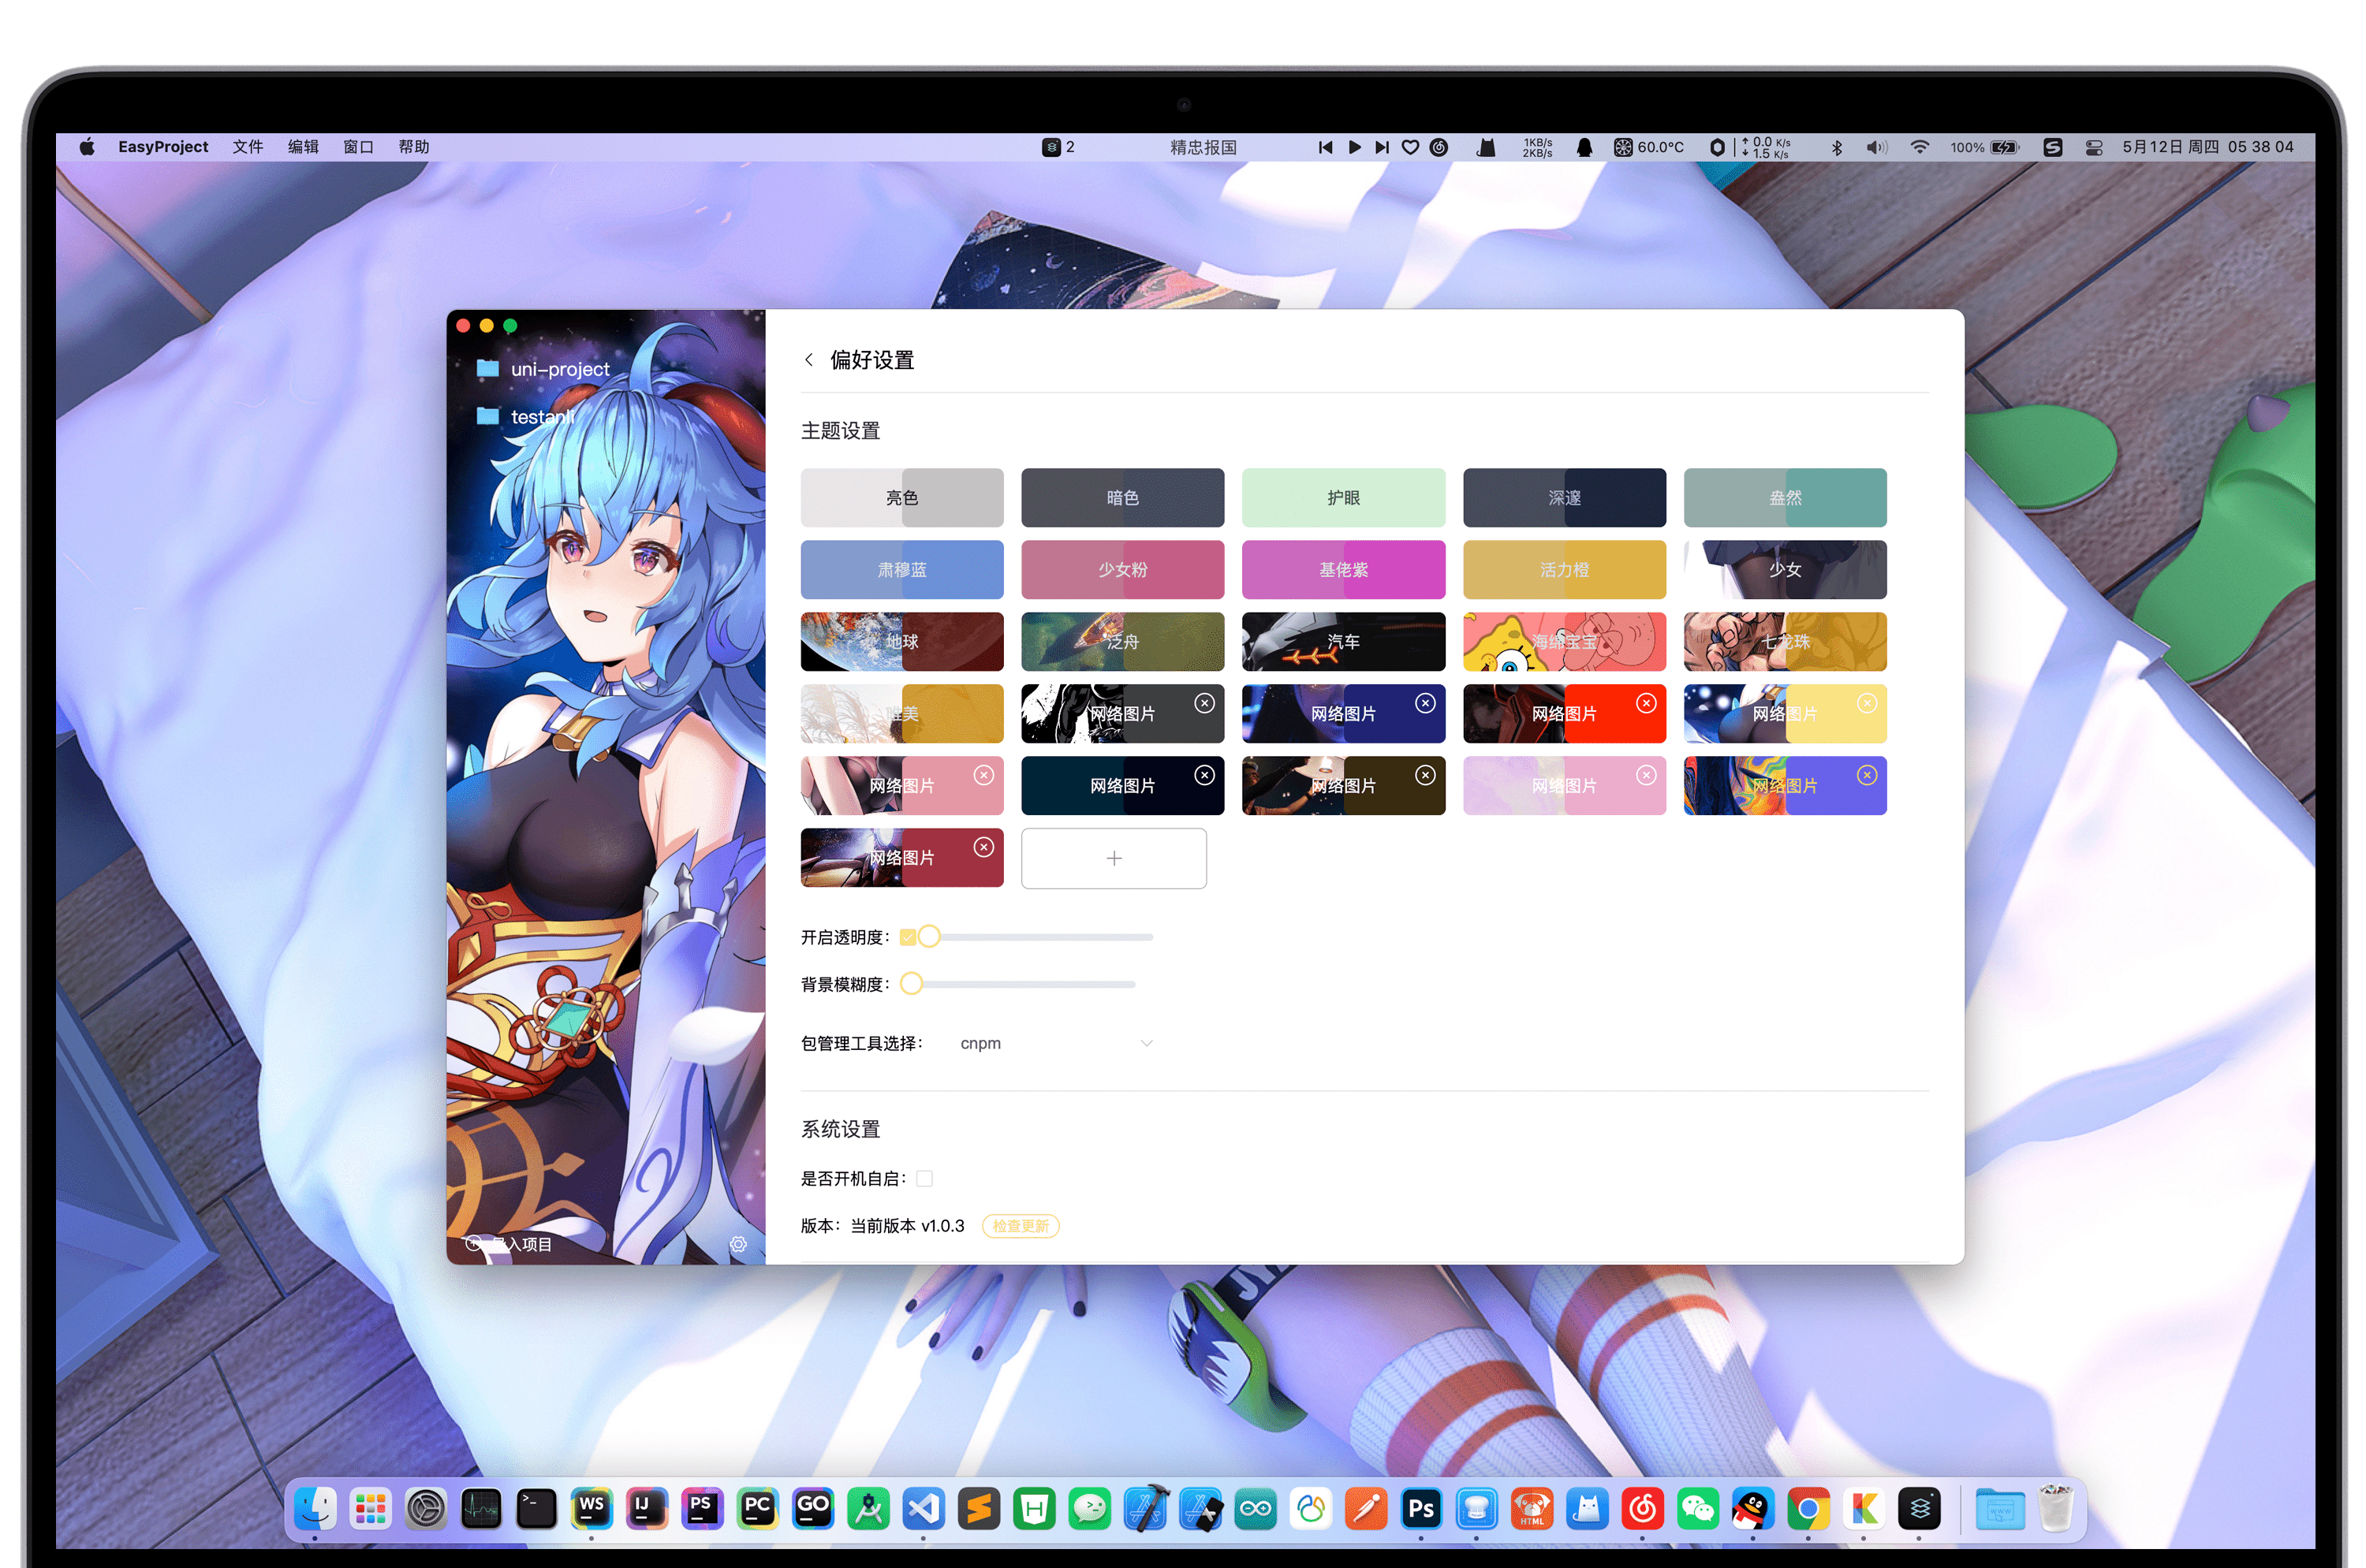Open the 帮助 menu
Screen dimensions: 2366x1568
tap(413, 147)
